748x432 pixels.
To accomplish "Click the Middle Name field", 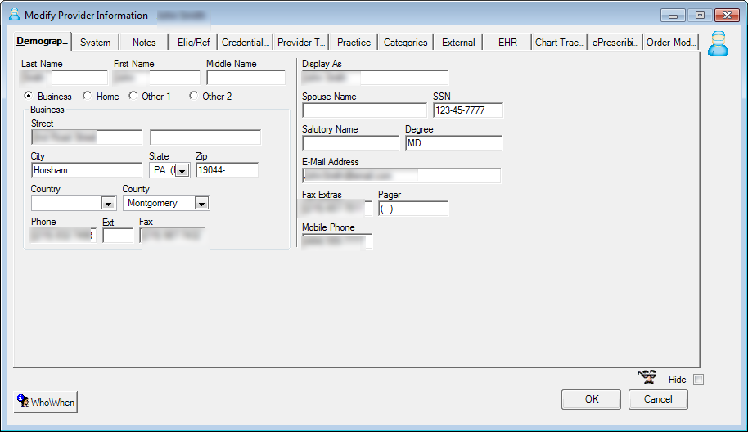I will point(246,78).
